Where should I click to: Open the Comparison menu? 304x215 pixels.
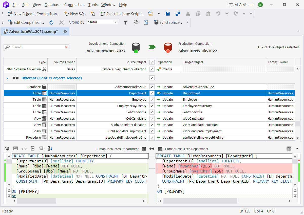(74, 5)
